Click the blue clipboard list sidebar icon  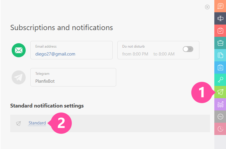pyautogui.click(x=220, y=67)
